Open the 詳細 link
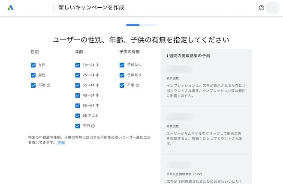Image resolution: width=283 pixels, height=184 pixels. [61, 142]
